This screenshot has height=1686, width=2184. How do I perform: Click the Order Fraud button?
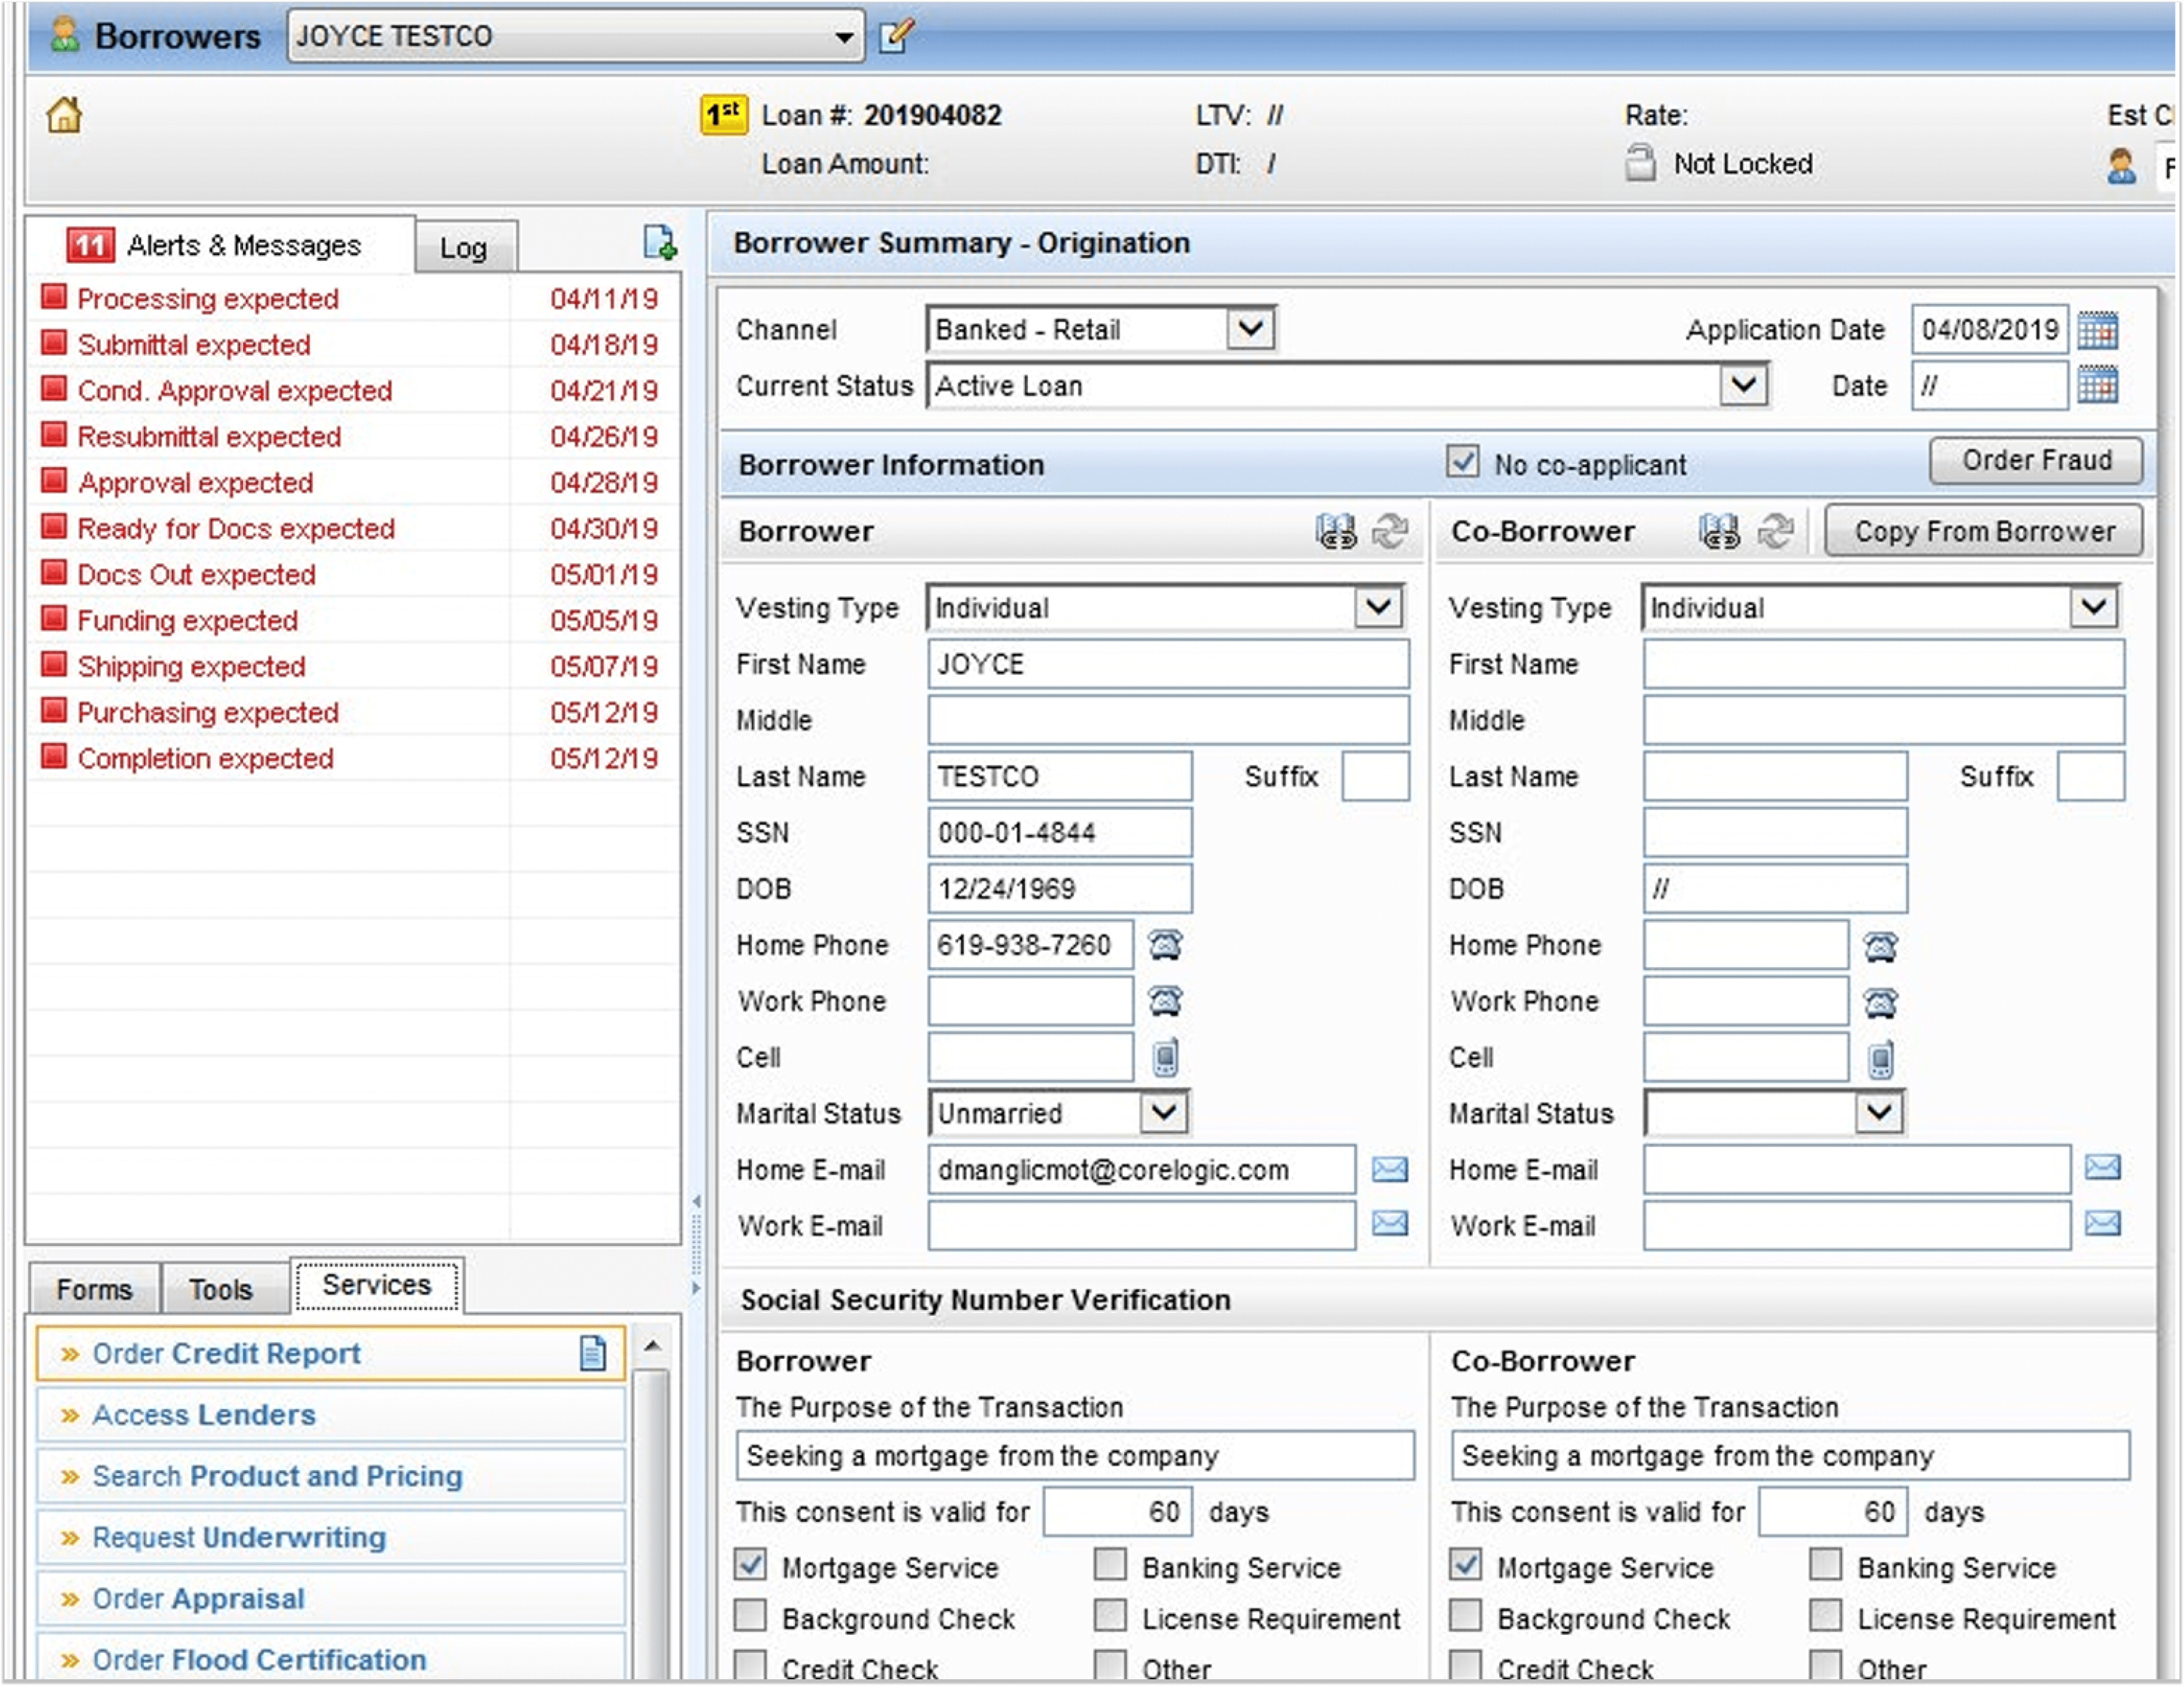(2036, 461)
